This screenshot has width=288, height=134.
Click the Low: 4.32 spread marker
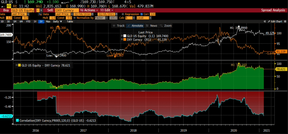pos(57,87)
